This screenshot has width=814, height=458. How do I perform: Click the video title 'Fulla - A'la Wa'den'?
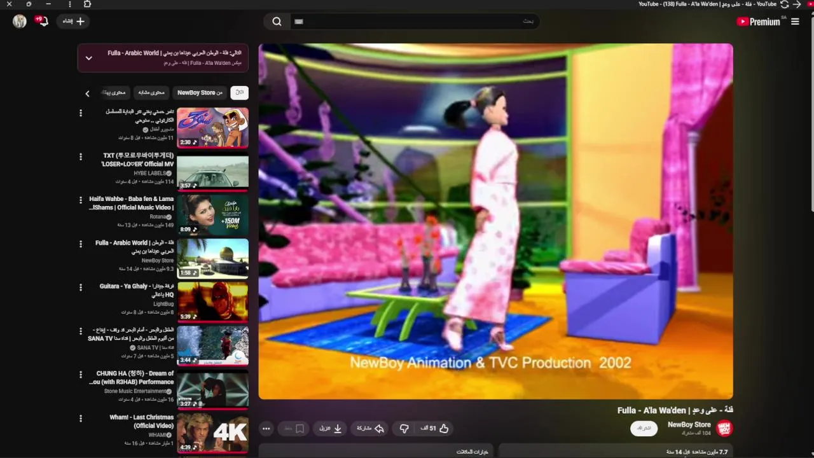(x=675, y=410)
